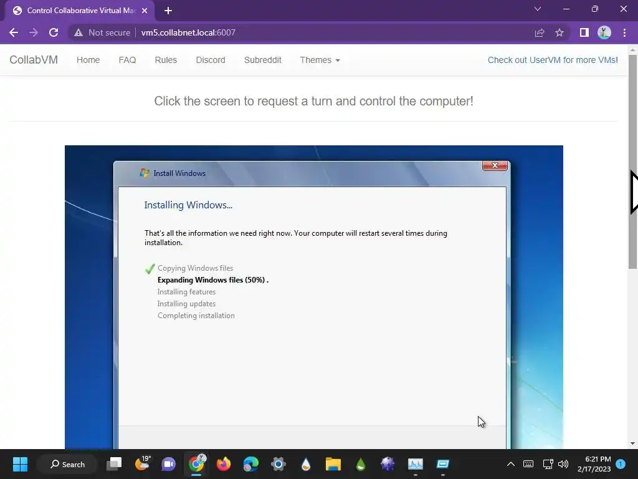Open the blue window app on taskbar

point(443,464)
